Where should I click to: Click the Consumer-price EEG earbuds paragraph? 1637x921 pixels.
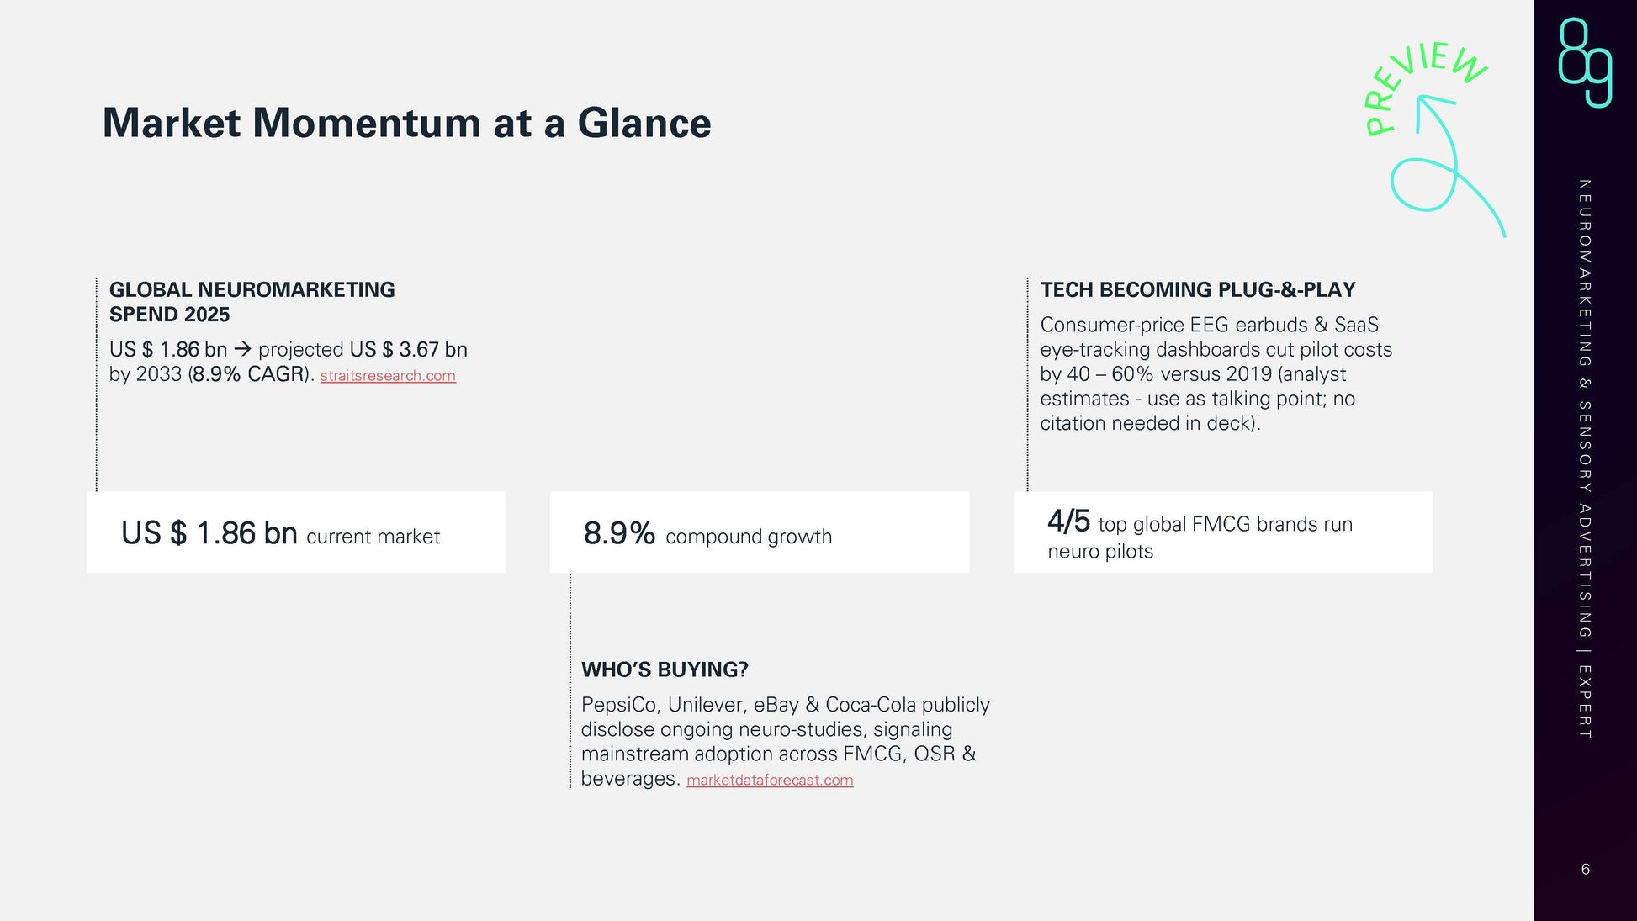pyautogui.click(x=1215, y=373)
